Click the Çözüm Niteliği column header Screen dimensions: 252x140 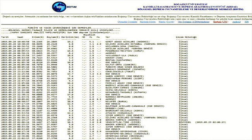pos(186,37)
